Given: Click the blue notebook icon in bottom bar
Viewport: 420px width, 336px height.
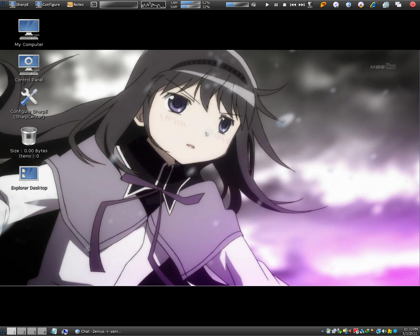Looking at the screenshot, I should pos(54,331).
